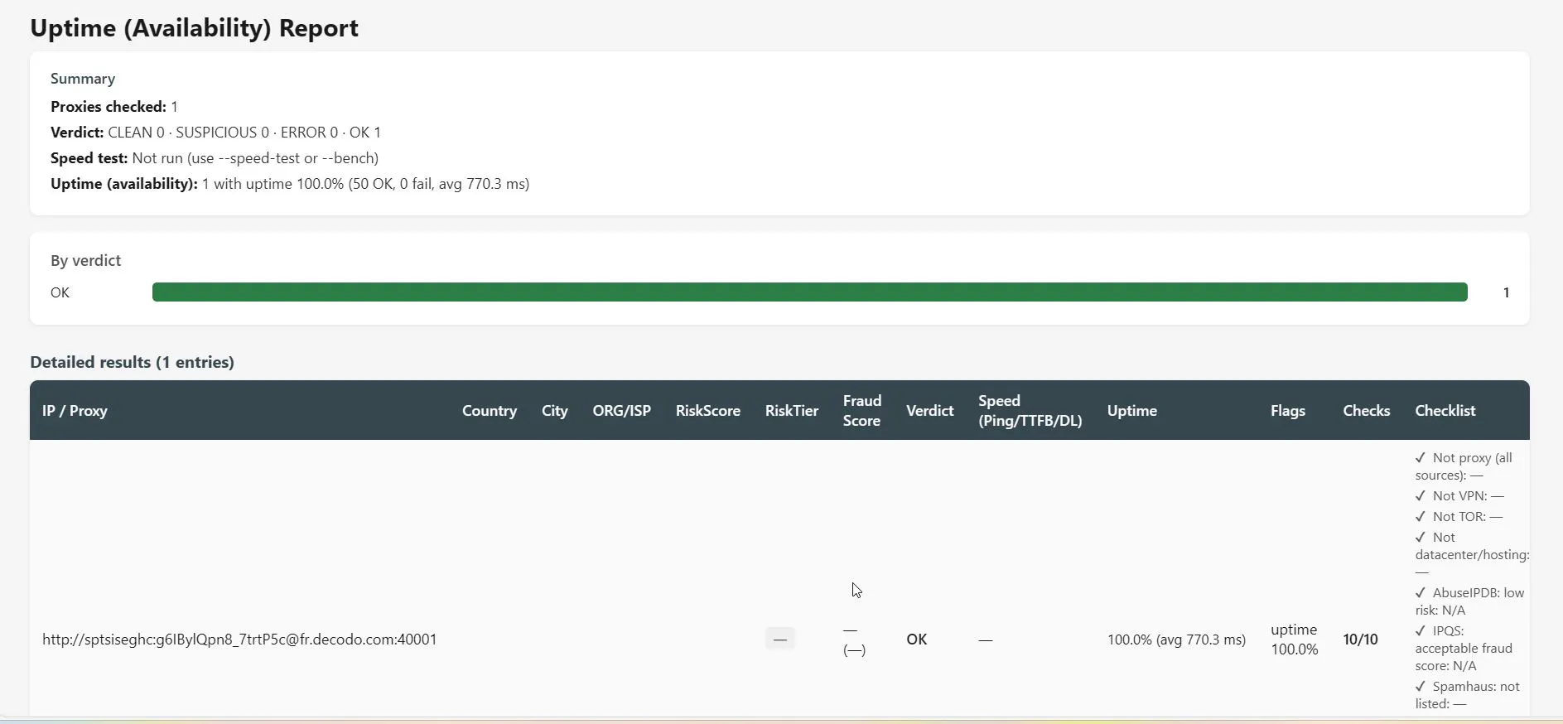
Task: Click the verdict bar count 1
Action: (x=1506, y=292)
